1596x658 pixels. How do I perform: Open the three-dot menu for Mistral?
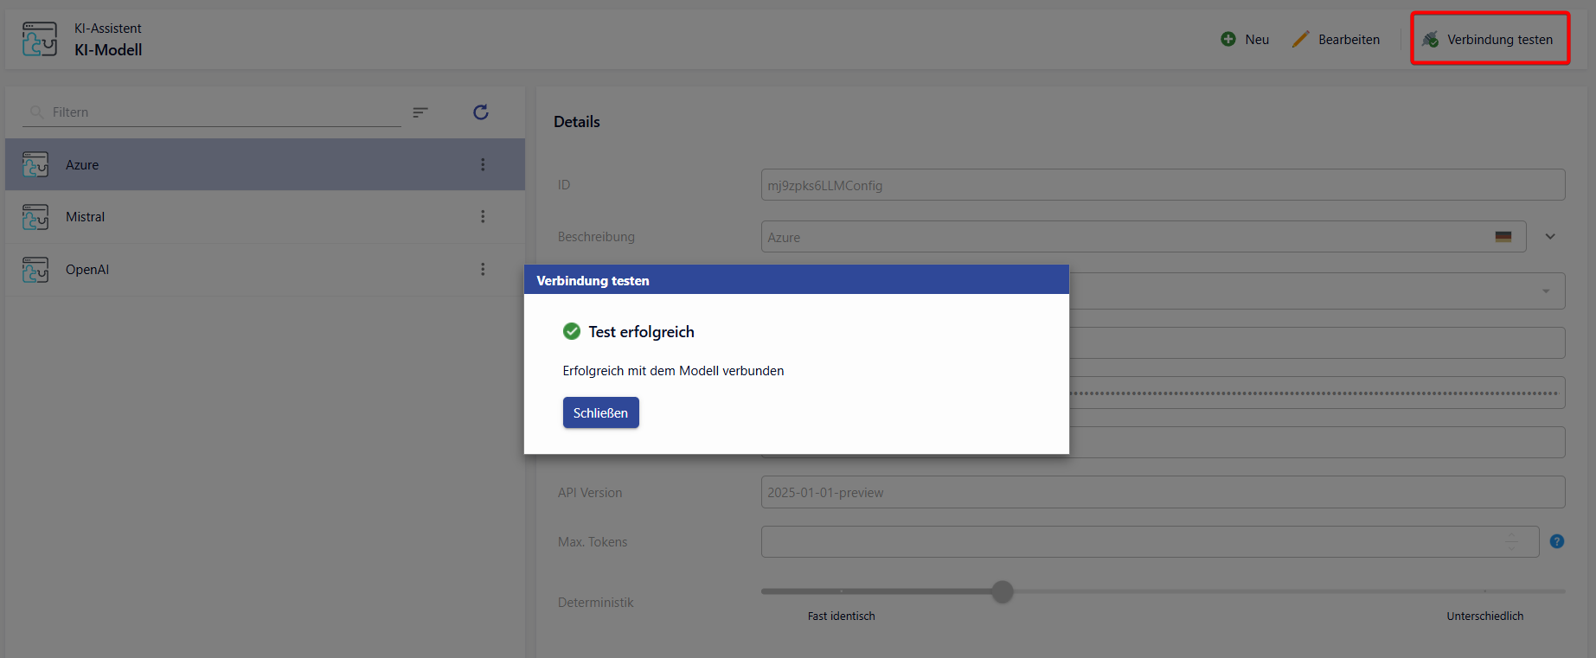tap(483, 217)
